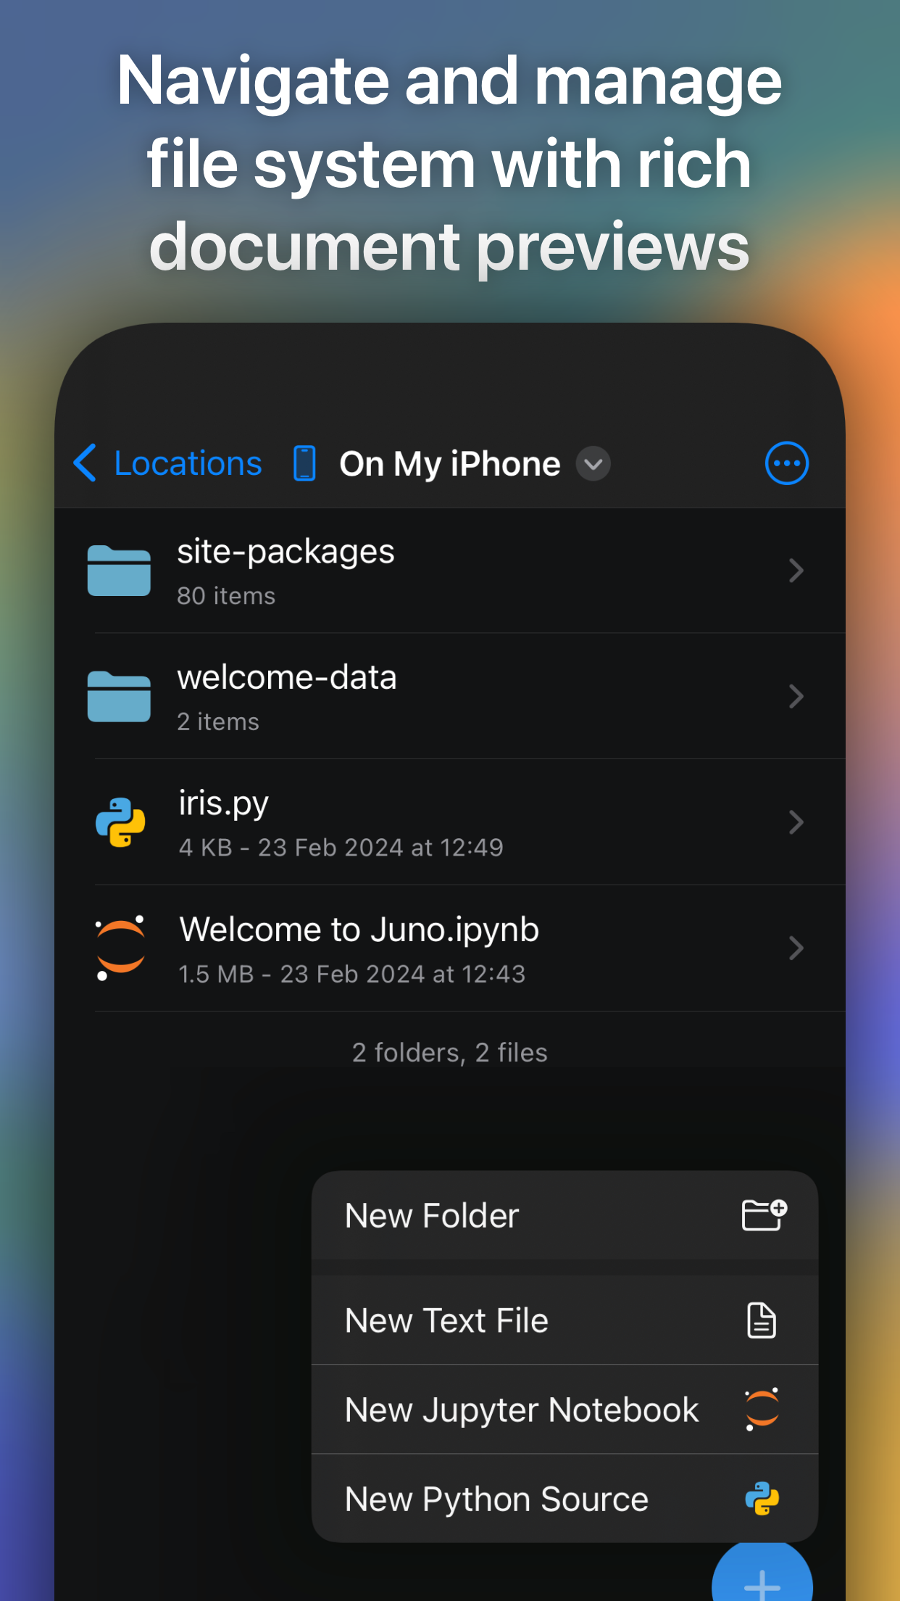Tap the welcome-data folder icon
Image resolution: width=900 pixels, height=1601 pixels.
[x=119, y=696]
